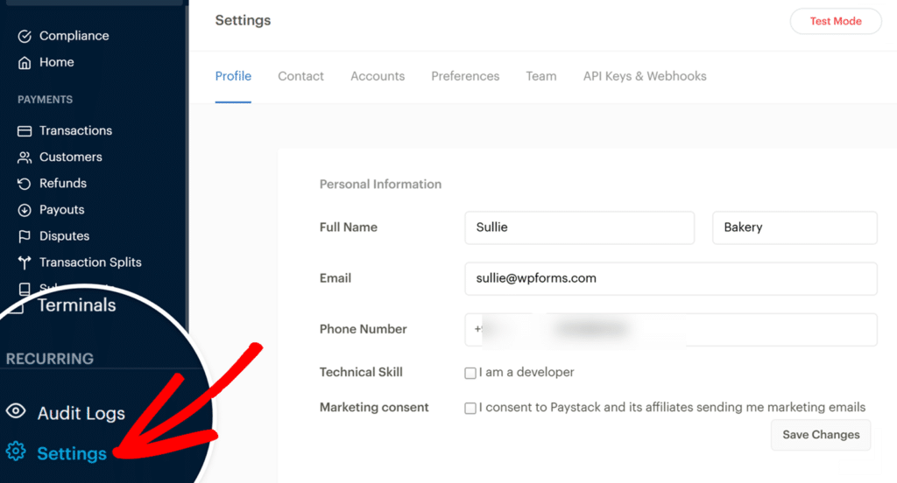Click the Full Name label

tap(349, 227)
